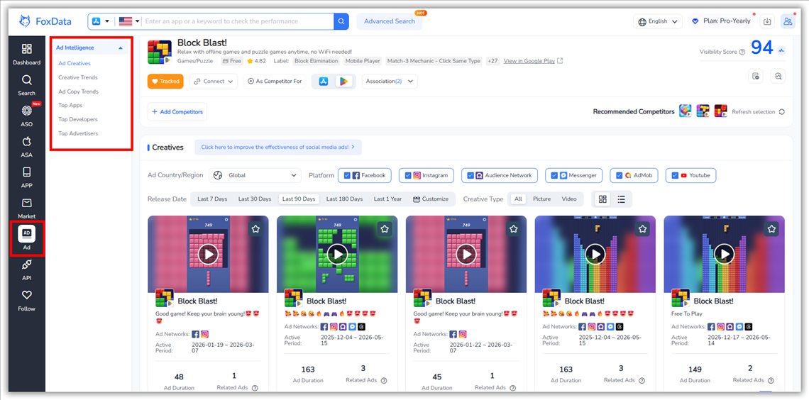Open the API sidebar section
809x400 pixels.
[x=27, y=270]
